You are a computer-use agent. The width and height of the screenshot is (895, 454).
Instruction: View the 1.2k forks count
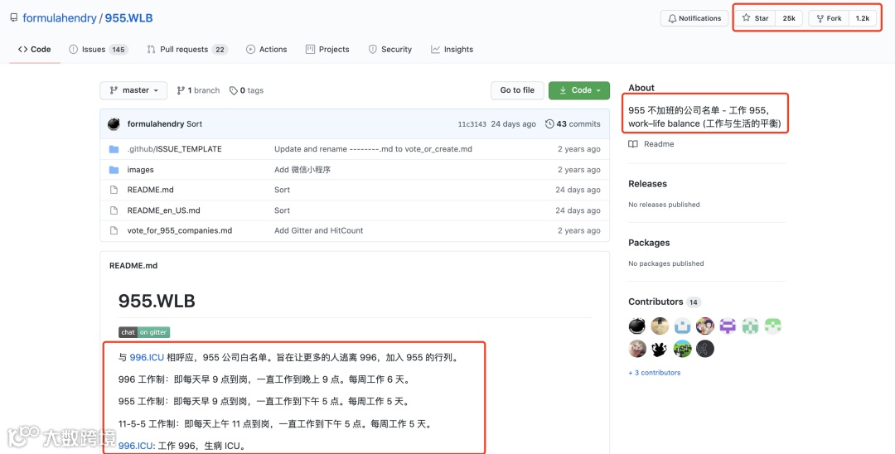(863, 18)
